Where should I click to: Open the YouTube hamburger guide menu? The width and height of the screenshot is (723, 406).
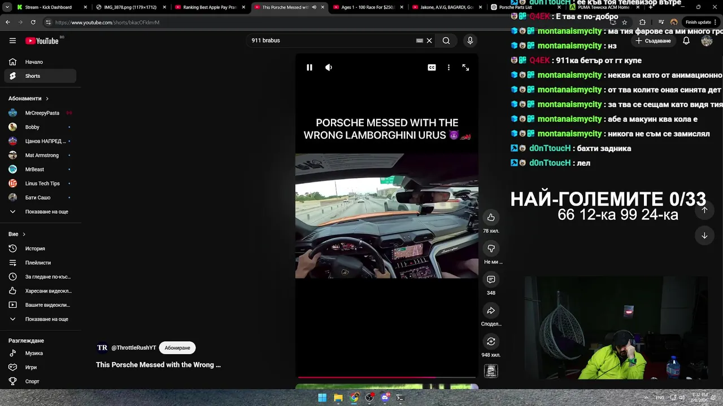[12, 41]
